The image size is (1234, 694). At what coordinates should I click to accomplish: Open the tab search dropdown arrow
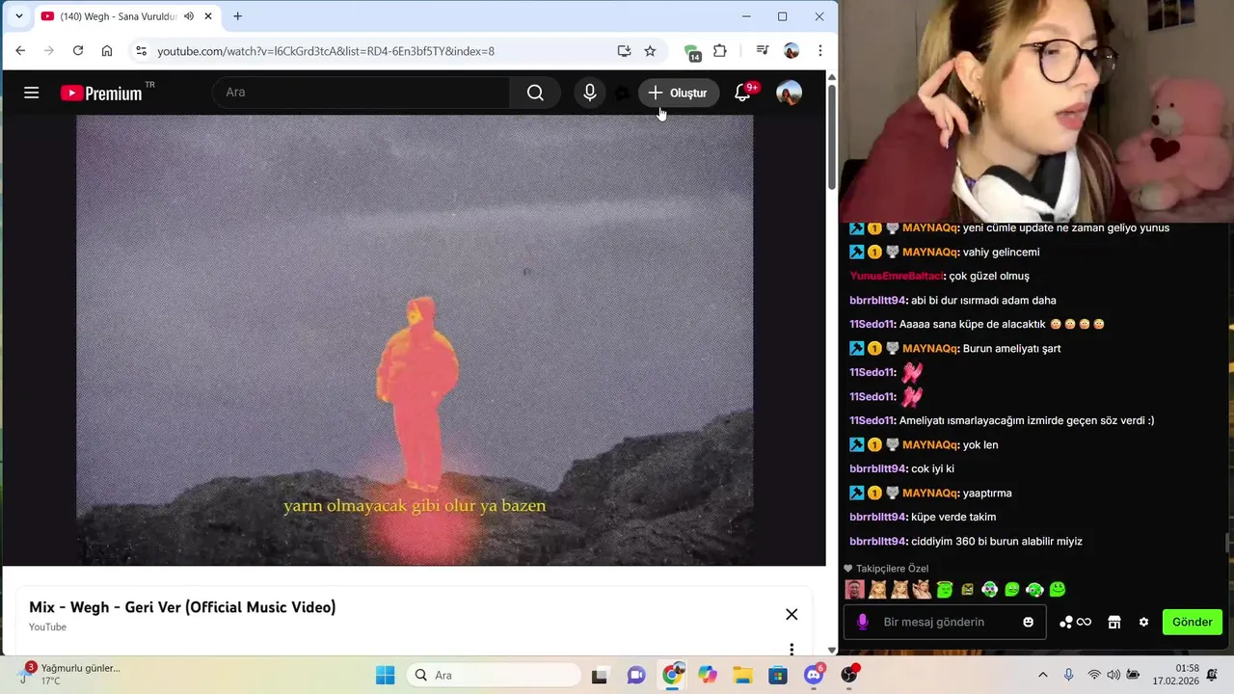pos(18,16)
